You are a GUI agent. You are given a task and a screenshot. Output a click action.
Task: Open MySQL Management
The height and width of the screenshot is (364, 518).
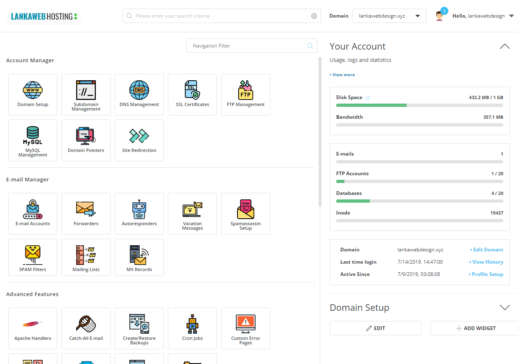33,140
